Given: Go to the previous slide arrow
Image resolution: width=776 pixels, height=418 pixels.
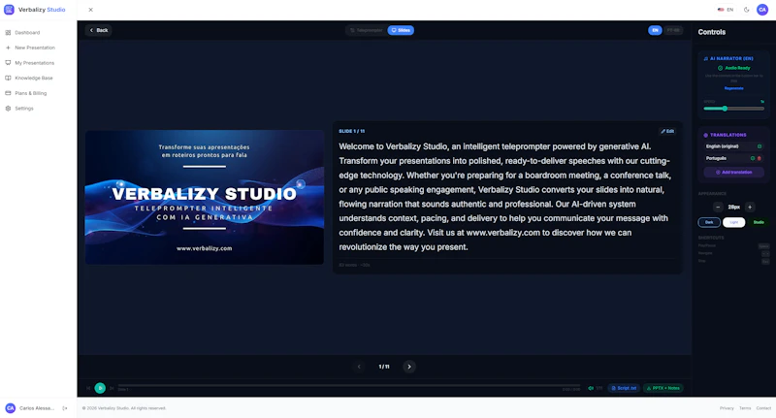Looking at the screenshot, I should tap(359, 367).
